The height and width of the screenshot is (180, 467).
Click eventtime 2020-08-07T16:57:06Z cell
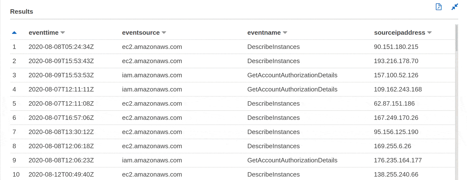pyautogui.click(x=61, y=118)
